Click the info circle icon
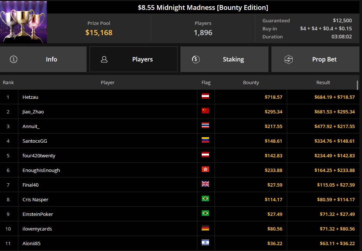The width and height of the screenshot is (362, 251). click(14, 59)
